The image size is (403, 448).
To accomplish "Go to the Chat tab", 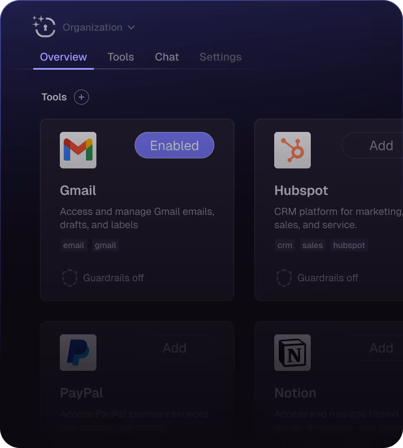I will [x=167, y=57].
